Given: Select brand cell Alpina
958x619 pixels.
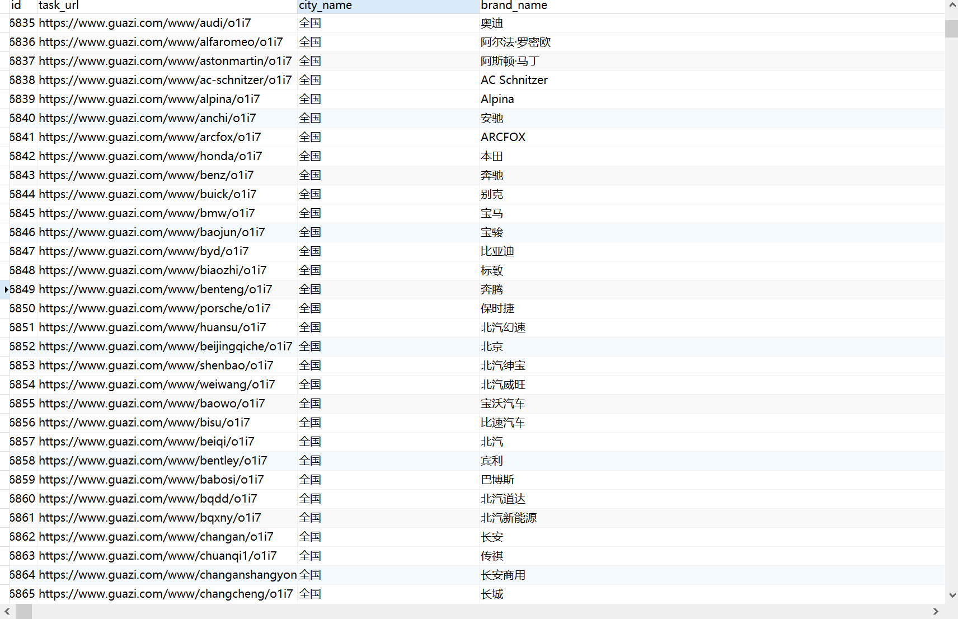Looking at the screenshot, I should (x=712, y=99).
